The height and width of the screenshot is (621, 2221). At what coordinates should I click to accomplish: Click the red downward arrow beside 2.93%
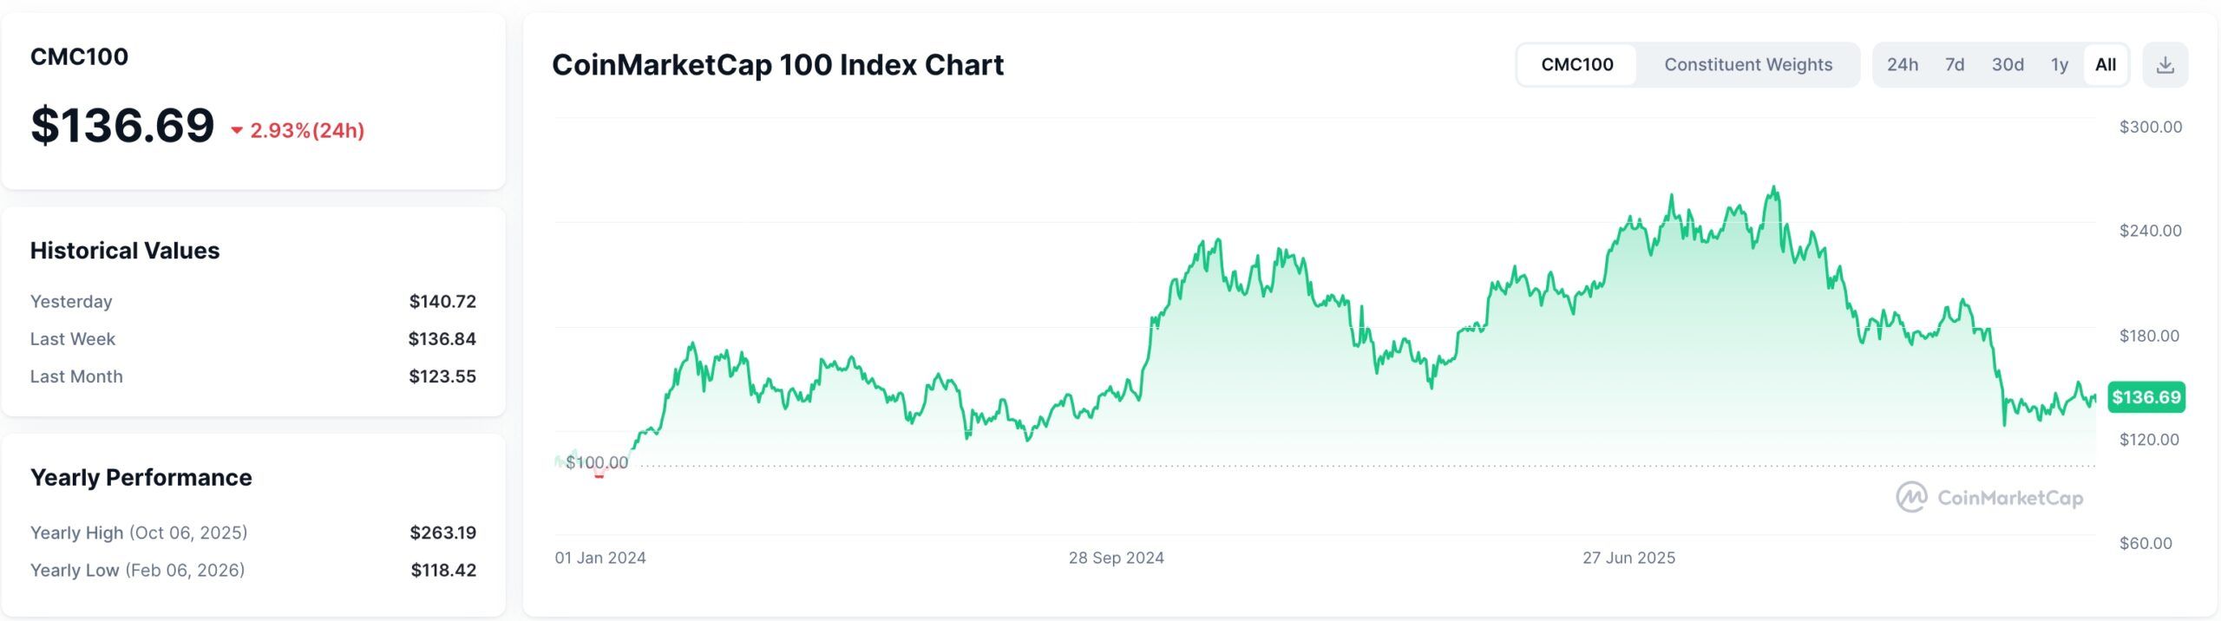coord(238,132)
